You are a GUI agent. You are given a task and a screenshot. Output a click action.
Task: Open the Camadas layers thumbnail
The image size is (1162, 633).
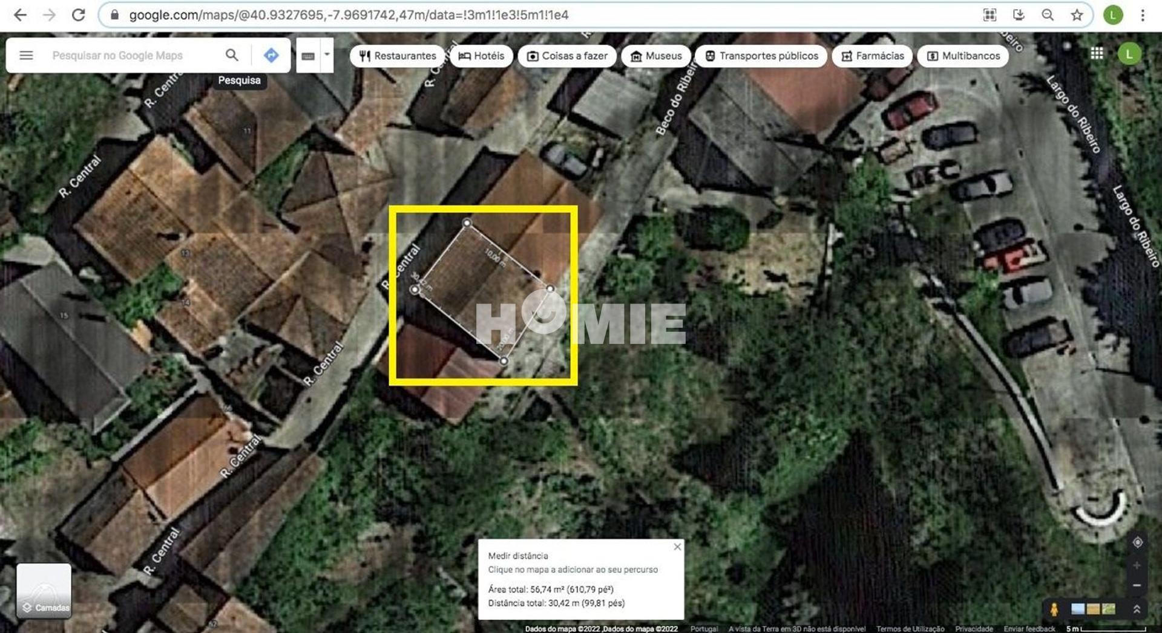coord(44,591)
